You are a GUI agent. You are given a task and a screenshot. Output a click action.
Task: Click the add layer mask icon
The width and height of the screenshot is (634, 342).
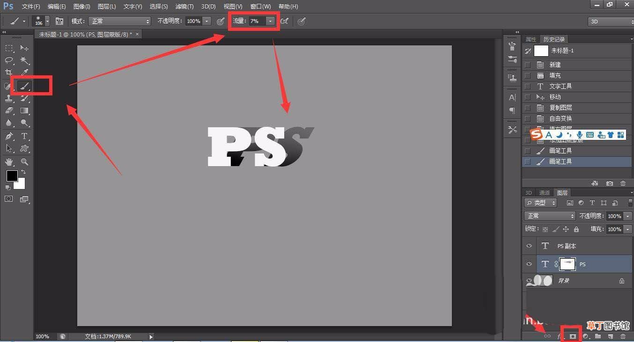coord(573,336)
